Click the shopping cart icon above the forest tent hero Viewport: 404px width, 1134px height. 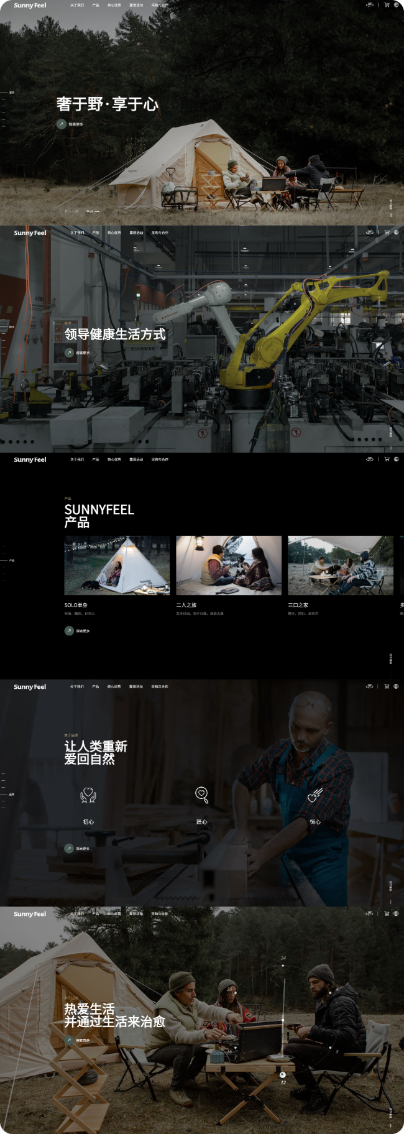[x=387, y=5]
